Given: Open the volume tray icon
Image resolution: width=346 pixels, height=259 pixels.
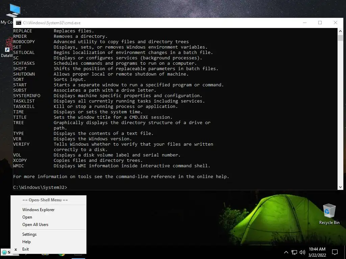Looking at the screenshot, I should click(x=302, y=252).
